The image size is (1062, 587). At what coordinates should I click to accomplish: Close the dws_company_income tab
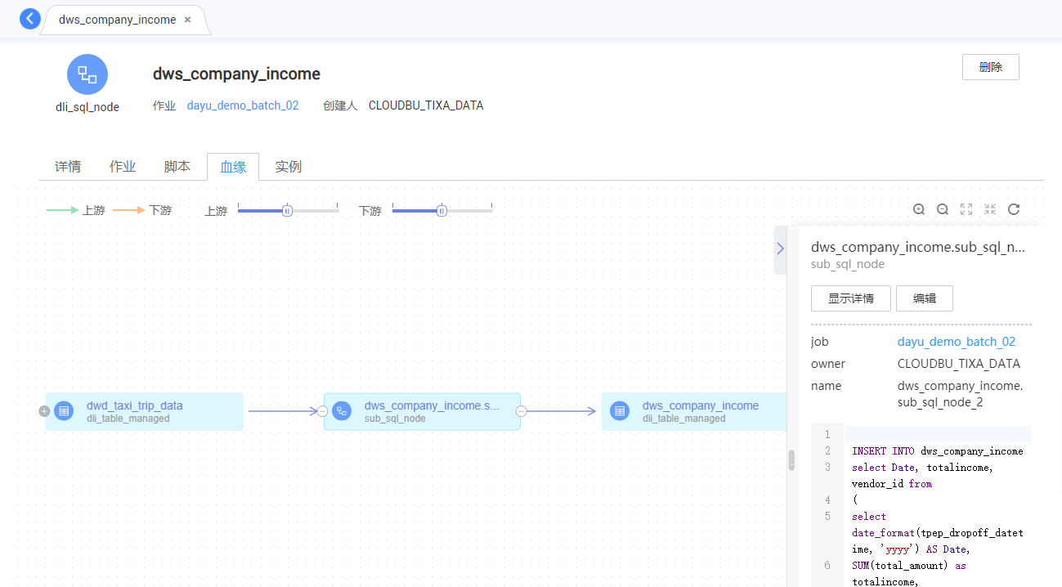point(188,20)
